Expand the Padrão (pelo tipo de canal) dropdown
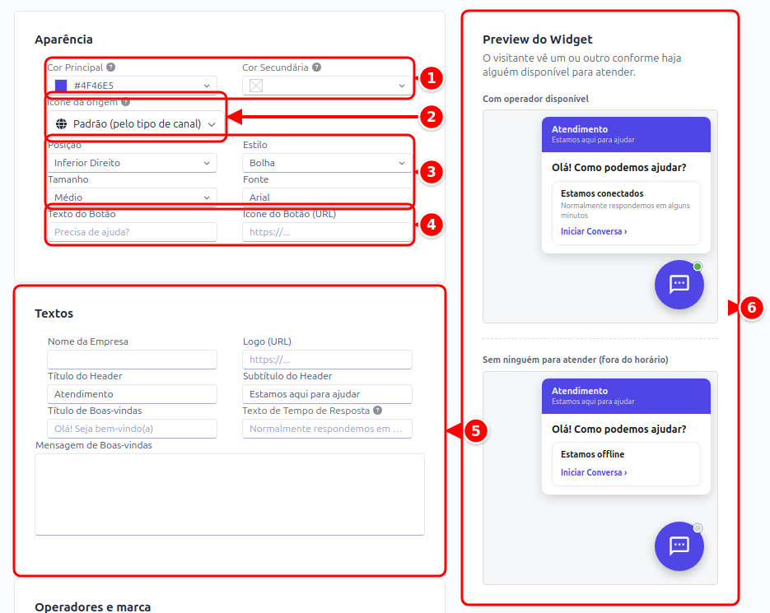 pyautogui.click(x=136, y=123)
